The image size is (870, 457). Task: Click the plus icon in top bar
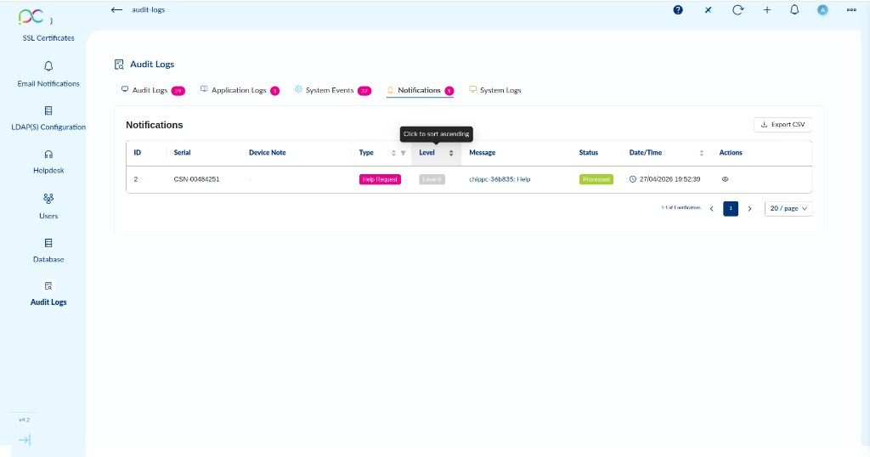766,10
